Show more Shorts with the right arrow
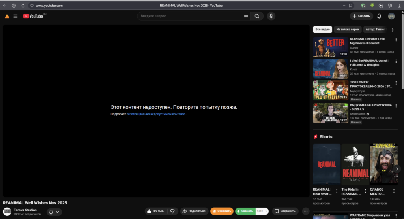404x219 pixels. tap(397, 169)
